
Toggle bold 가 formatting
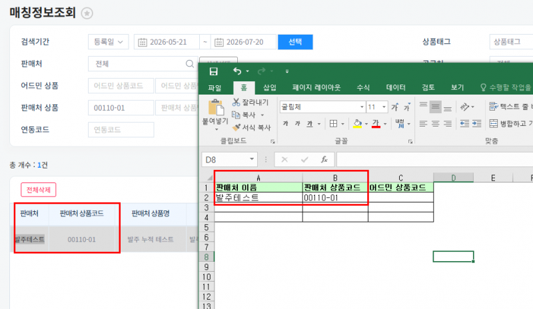click(286, 124)
